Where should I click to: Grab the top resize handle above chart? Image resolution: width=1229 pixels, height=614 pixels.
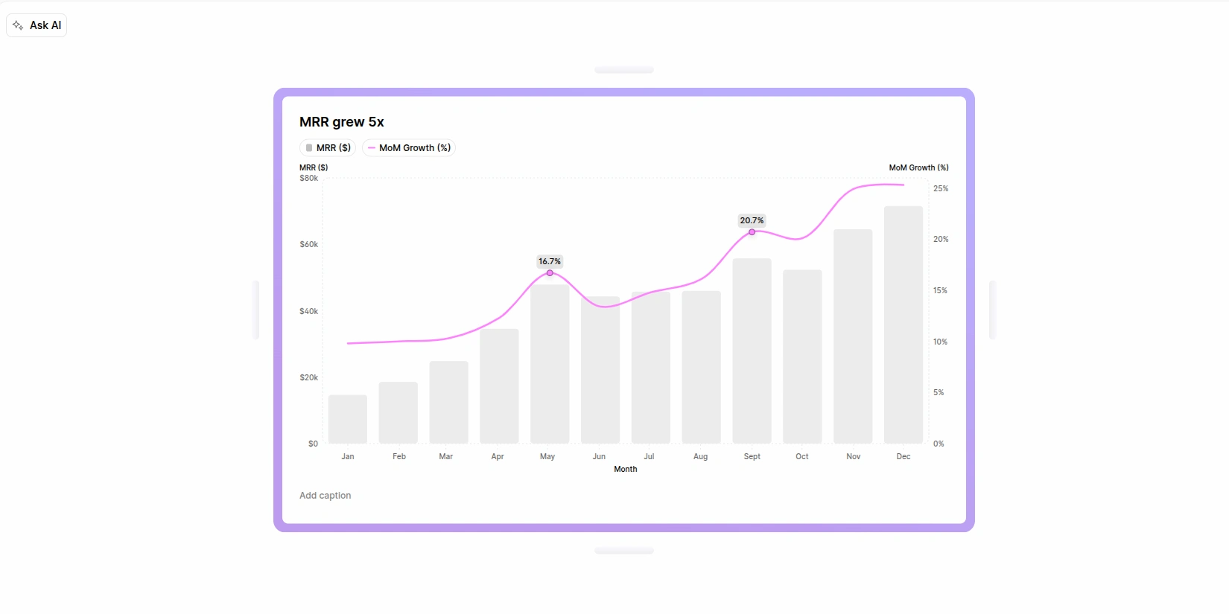point(624,70)
